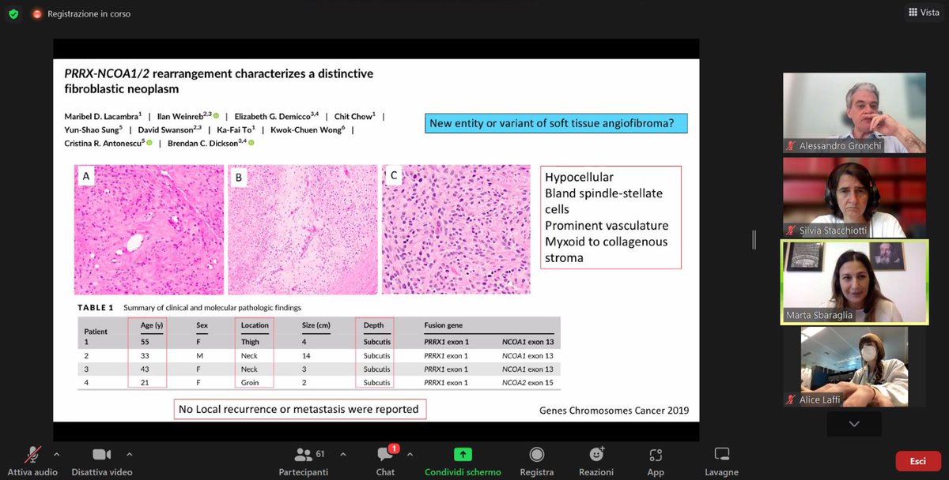The image size is (949, 480).
Task: Click the PRRX-NCOA1/2 slide title
Action: pos(218,81)
